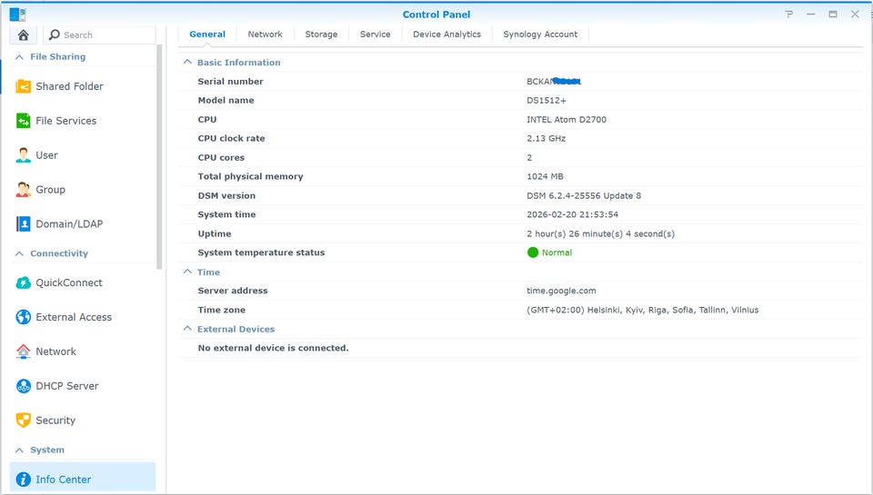The width and height of the screenshot is (873, 495).
Task: Click the External Access globe icon
Action: point(24,317)
